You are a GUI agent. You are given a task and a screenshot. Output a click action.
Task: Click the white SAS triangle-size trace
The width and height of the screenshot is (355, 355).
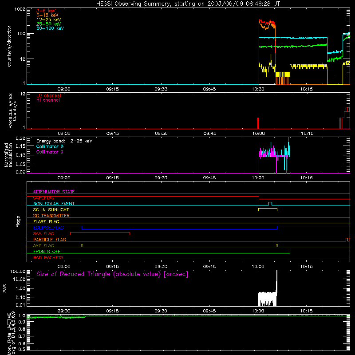(268, 296)
